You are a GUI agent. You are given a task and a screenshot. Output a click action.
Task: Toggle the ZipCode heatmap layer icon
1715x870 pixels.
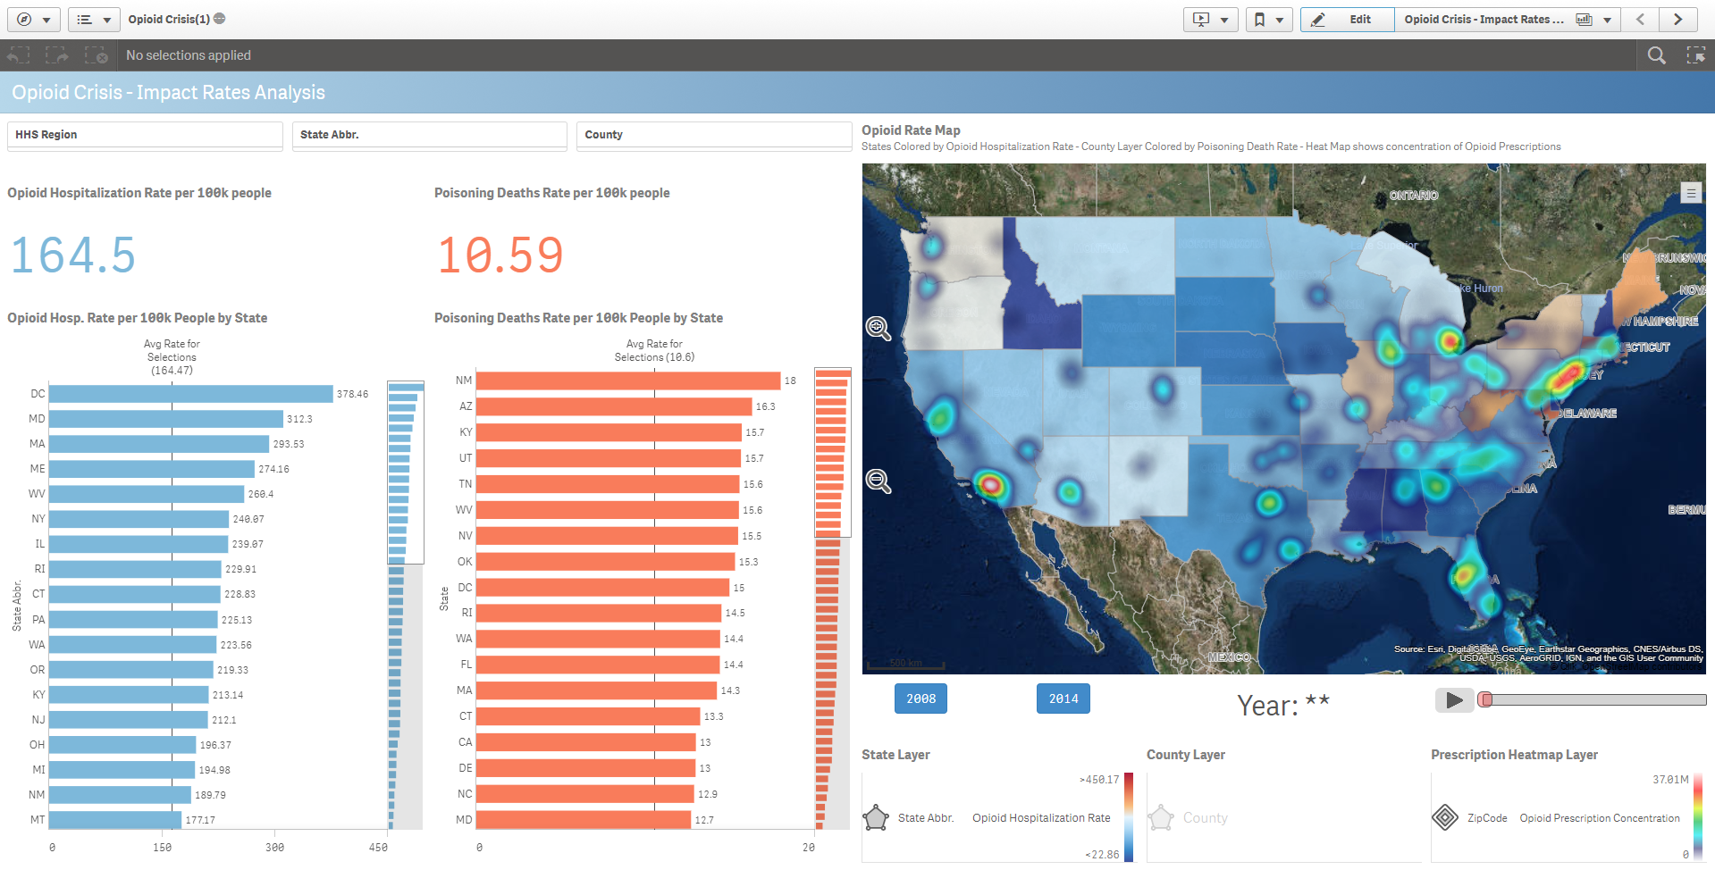1445,817
